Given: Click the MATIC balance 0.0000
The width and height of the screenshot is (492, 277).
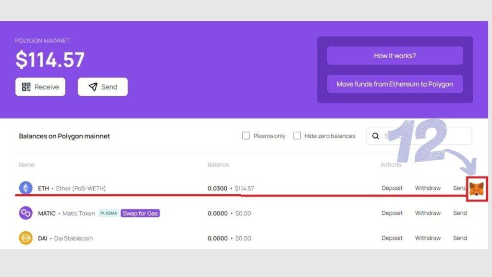Looking at the screenshot, I should click(218, 213).
